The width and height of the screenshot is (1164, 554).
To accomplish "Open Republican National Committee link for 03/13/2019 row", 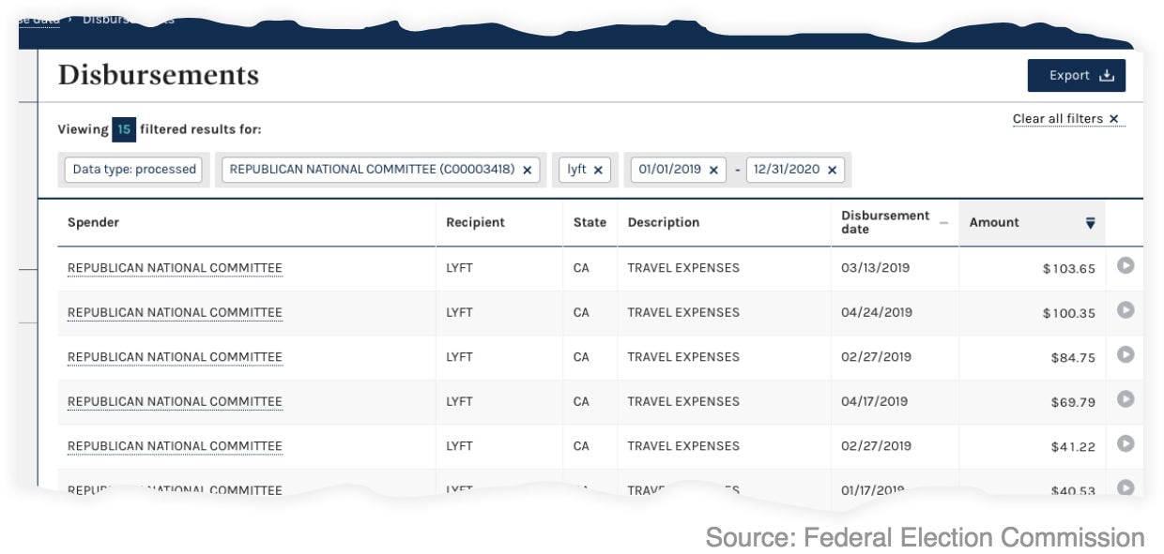I will tap(175, 268).
